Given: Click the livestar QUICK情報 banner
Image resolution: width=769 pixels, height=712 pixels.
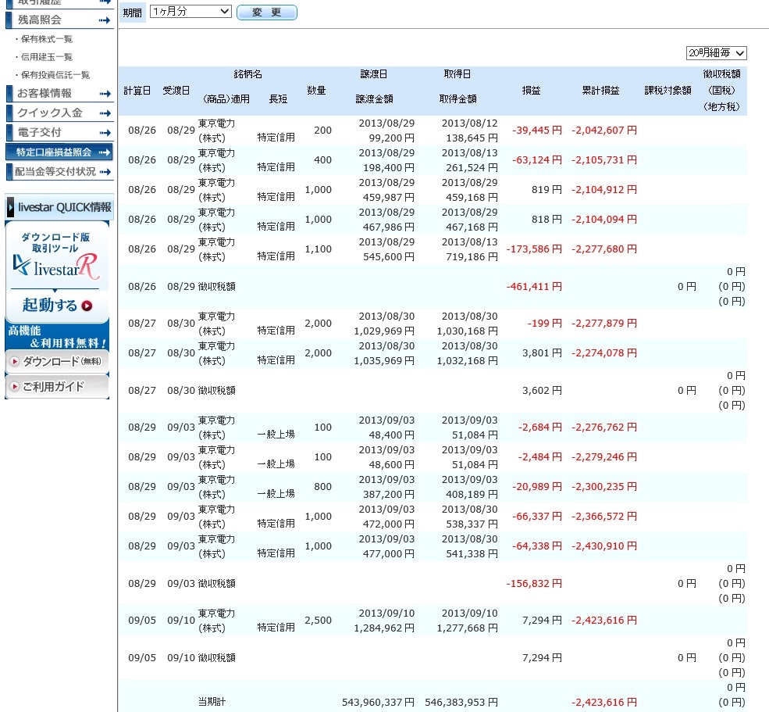Looking at the screenshot, I should [x=59, y=207].
